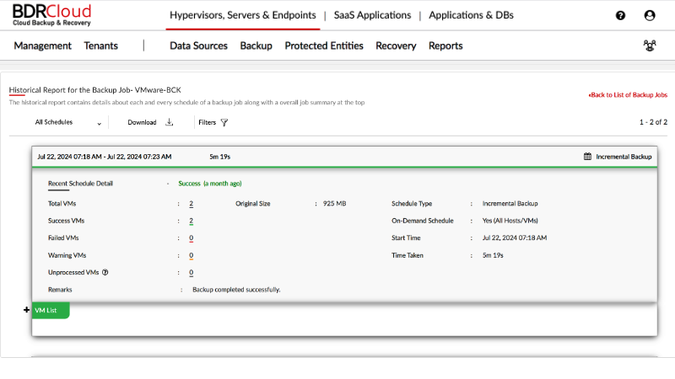Open the Protected Entities menu
Viewport: 675px width, 379px height.
[x=324, y=45]
